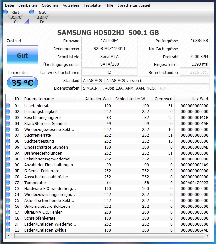
Task: Click status orb of Unkorrigierbare Sektoren row
Action: 8,206
